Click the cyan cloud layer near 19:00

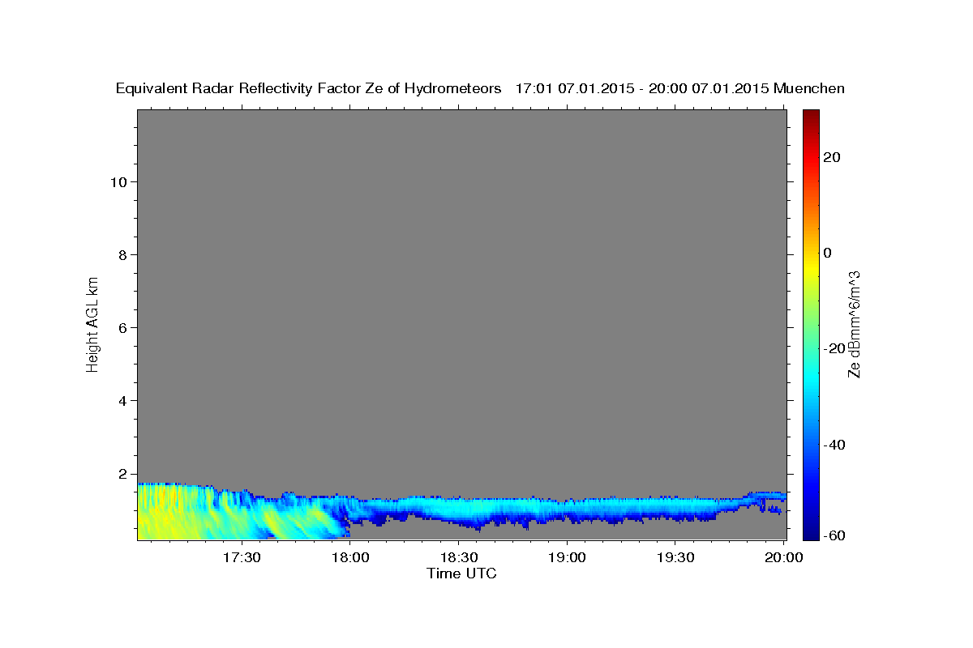point(567,509)
